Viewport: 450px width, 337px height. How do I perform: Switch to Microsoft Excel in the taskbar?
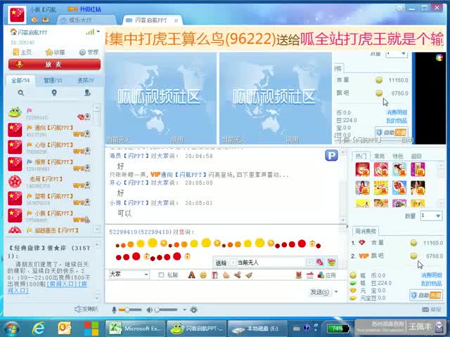[134, 328]
